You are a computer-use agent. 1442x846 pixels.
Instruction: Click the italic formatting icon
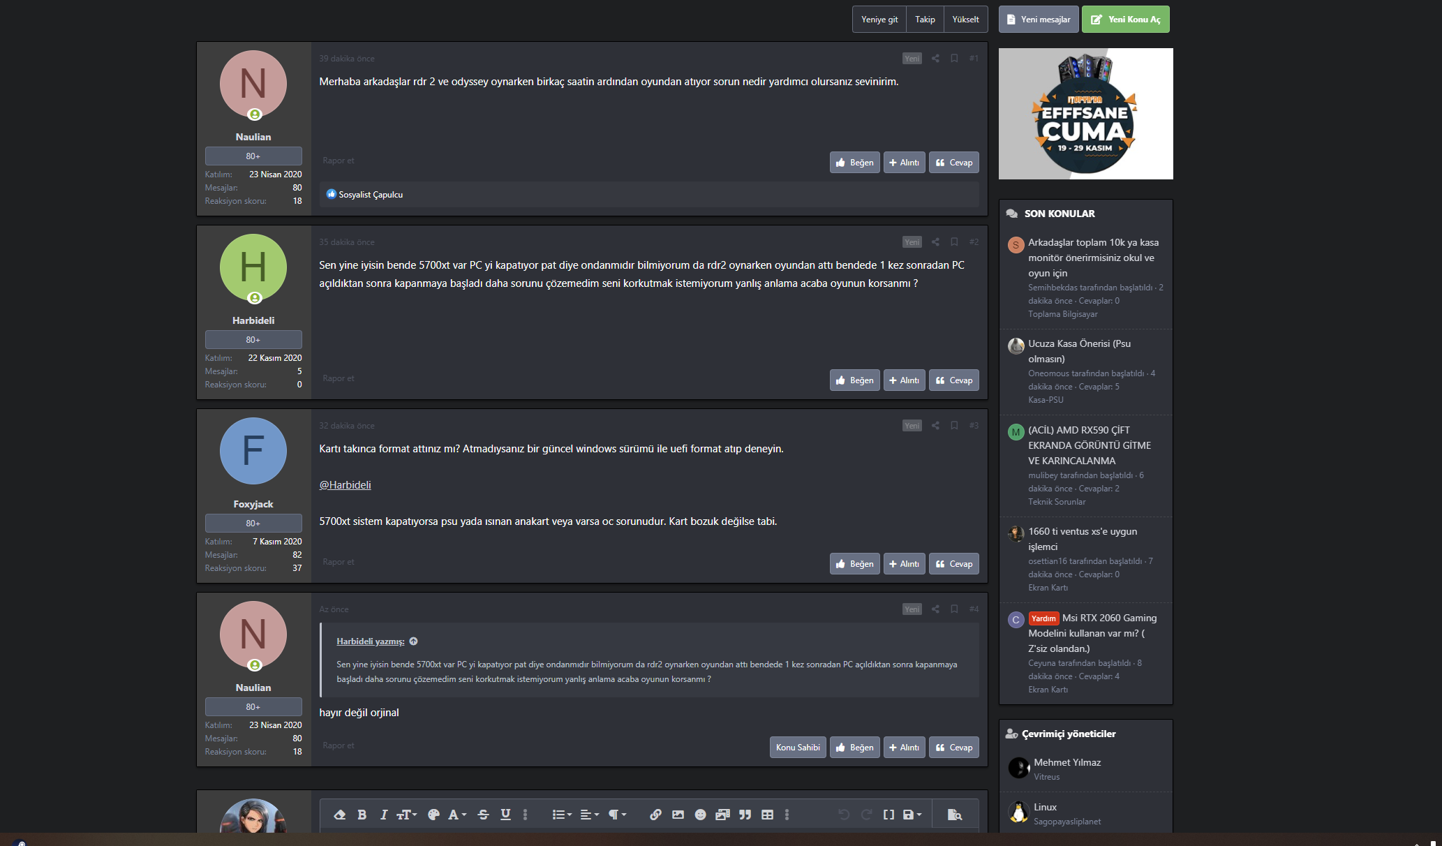[383, 815]
